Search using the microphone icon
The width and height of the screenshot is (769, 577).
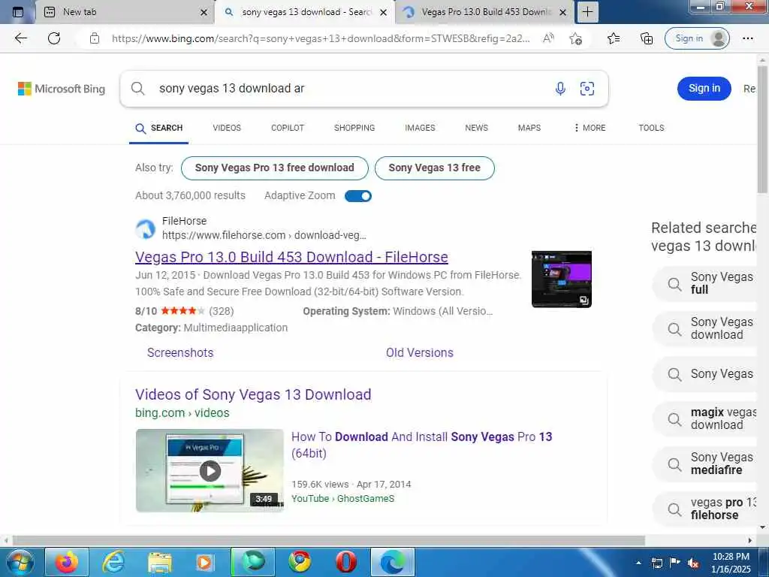560,89
